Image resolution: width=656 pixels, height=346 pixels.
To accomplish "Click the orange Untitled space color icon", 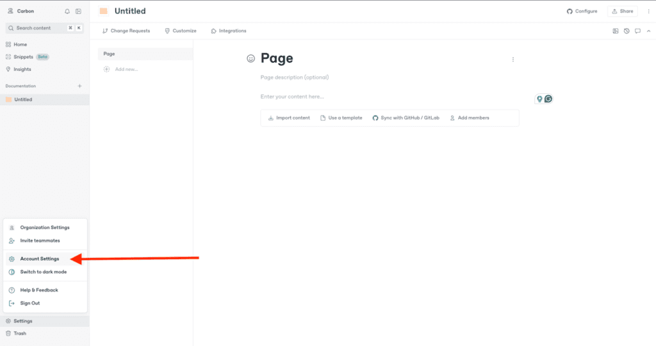I will click(103, 12).
